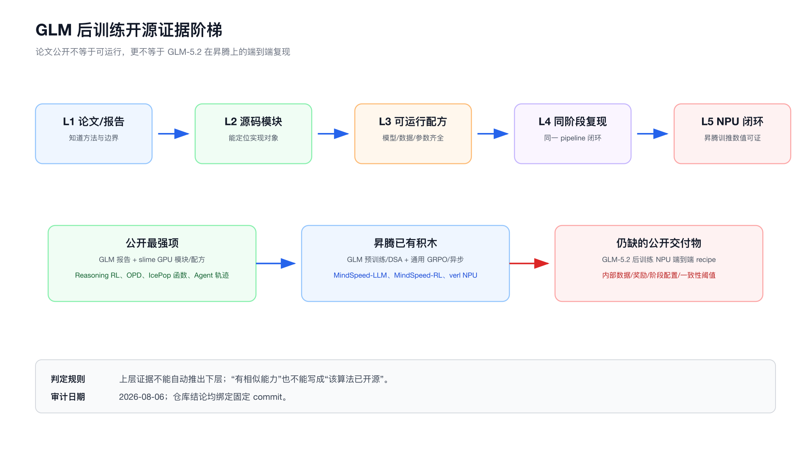The width and height of the screenshot is (811, 456).
Task: Click the subtitle beginning "论文公开不等于可运行"
Action: point(163,52)
